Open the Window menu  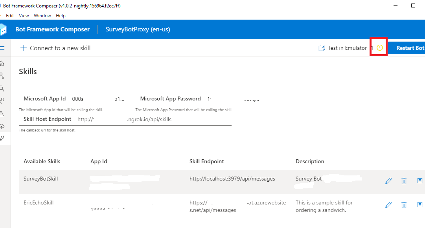pos(42,16)
